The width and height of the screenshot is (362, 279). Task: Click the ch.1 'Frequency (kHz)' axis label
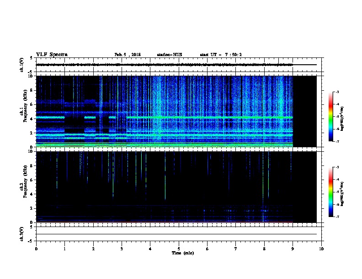point(25,106)
